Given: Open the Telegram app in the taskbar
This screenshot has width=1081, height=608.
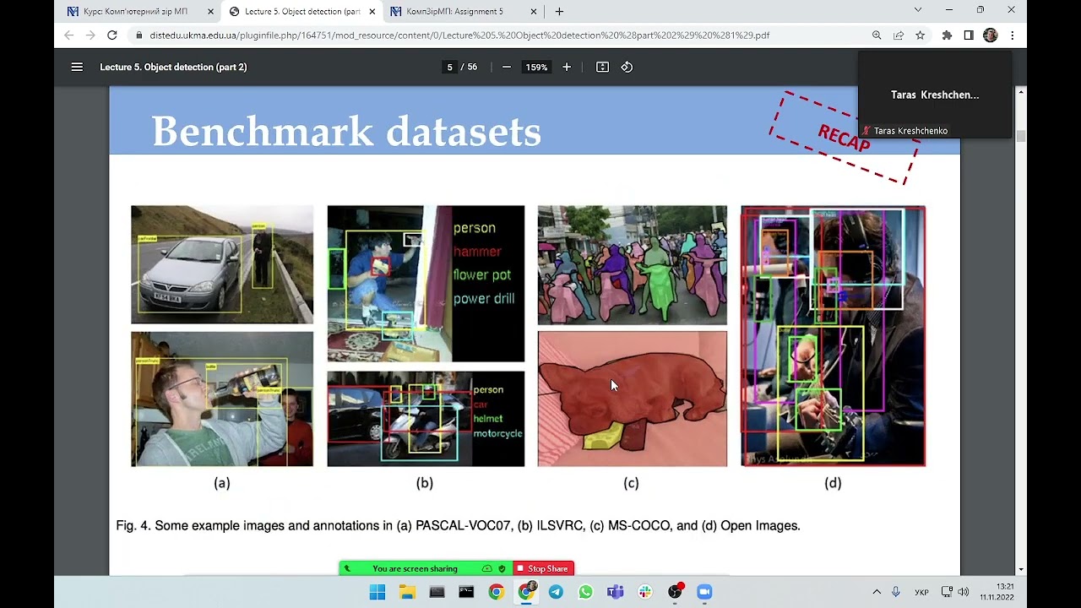Looking at the screenshot, I should click(556, 592).
